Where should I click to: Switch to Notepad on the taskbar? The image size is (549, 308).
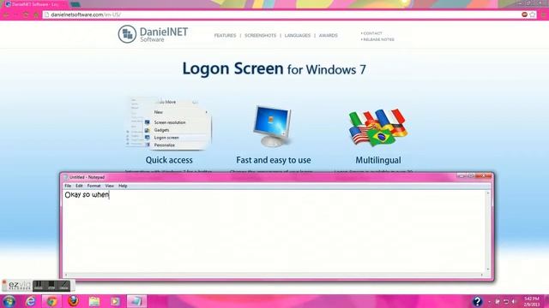[136, 301]
